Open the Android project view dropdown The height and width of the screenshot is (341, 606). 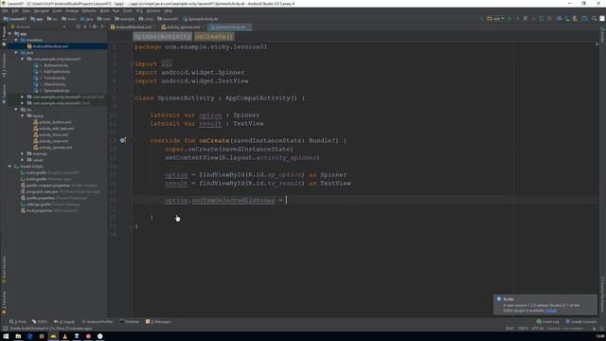coord(38,27)
